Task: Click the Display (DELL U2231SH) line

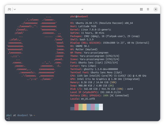Action: pos(110,43)
